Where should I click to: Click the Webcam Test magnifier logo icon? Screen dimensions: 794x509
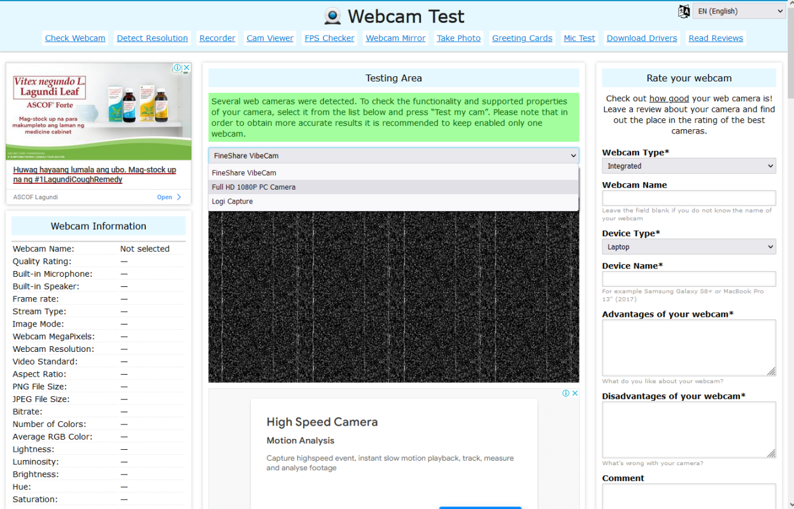click(332, 16)
